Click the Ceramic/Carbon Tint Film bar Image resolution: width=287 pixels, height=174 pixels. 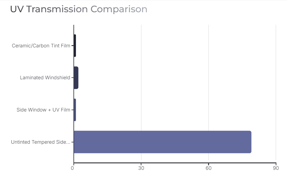tap(75, 45)
